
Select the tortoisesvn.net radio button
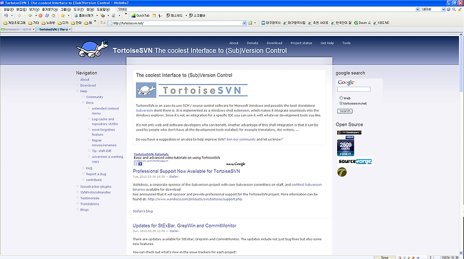341,103
